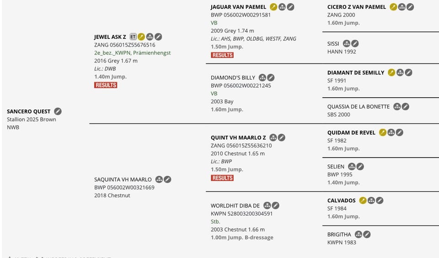Screen dimensions: 439x258
Task: Edit Brigitha using the pencil icon
Action: click(x=367, y=235)
